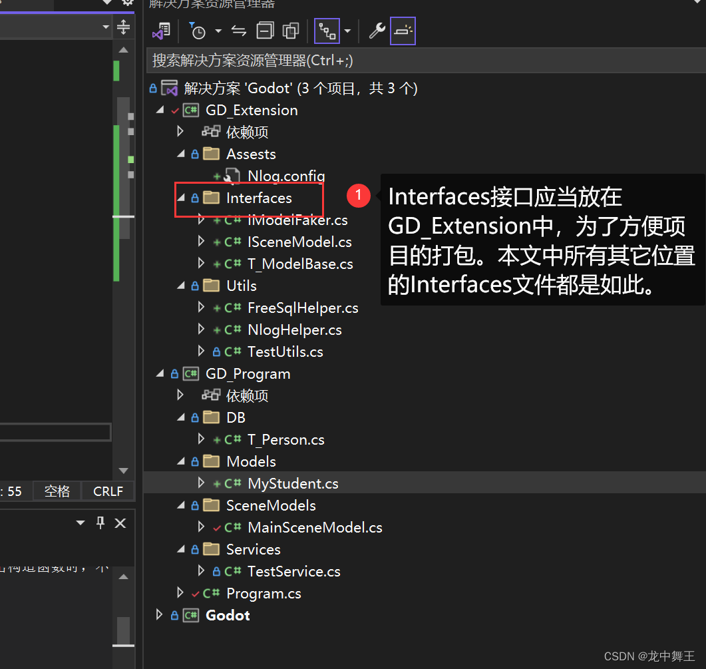Collapse the GD_Extension project node

(160, 110)
